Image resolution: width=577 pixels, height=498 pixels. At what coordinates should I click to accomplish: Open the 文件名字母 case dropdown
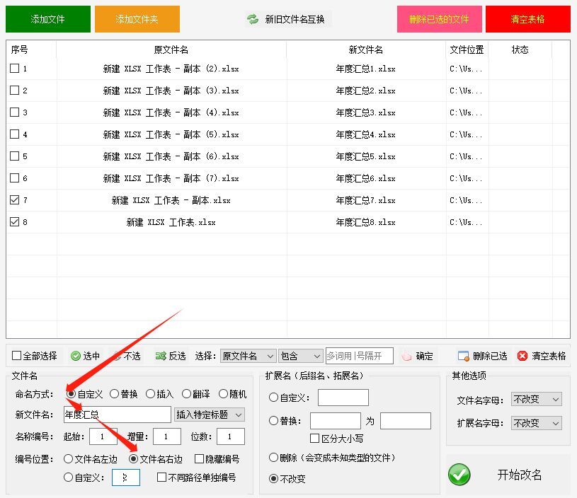tap(536, 399)
